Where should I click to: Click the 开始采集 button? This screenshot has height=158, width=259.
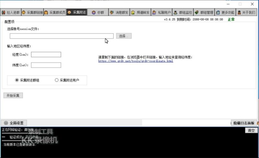(13, 96)
